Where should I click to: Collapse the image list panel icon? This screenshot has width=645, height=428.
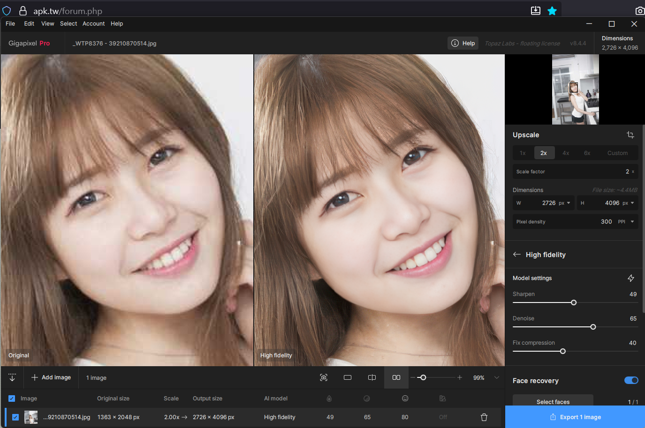[12, 377]
